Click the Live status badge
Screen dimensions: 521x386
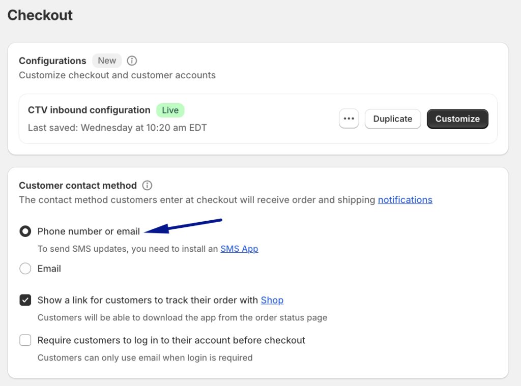[170, 110]
